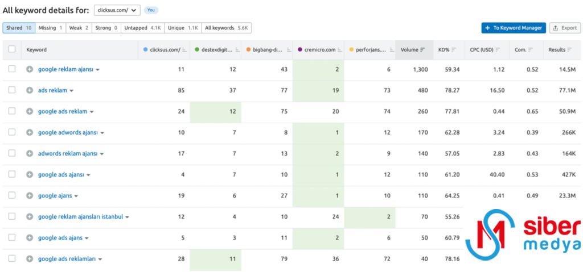Open dropdown arrow beside 'google ads reklamları'

tap(100, 260)
